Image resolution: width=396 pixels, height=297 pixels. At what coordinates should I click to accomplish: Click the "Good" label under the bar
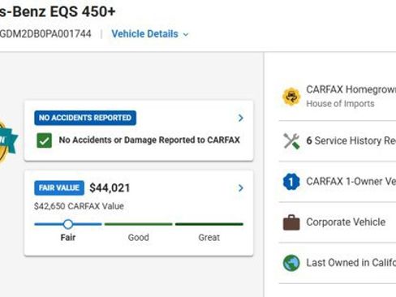(x=139, y=238)
